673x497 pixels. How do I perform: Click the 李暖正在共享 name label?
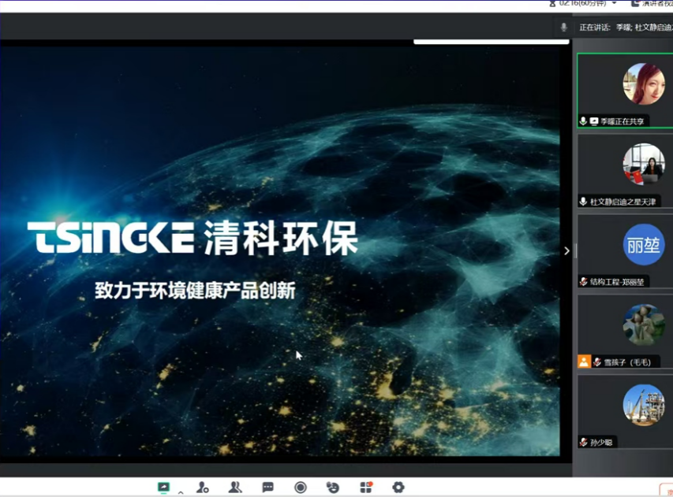click(x=622, y=121)
